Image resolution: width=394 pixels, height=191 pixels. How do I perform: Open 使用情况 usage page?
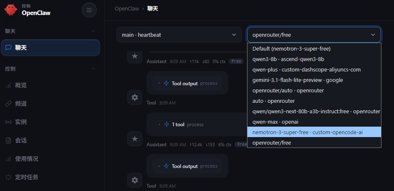[x=26, y=159]
